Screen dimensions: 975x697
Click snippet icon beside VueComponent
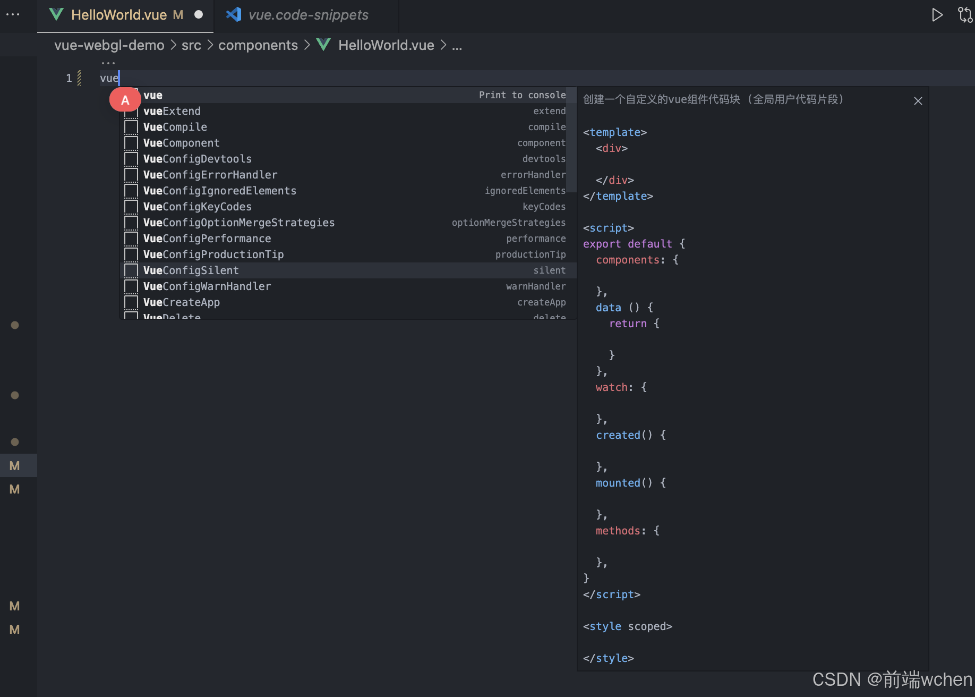[131, 143]
